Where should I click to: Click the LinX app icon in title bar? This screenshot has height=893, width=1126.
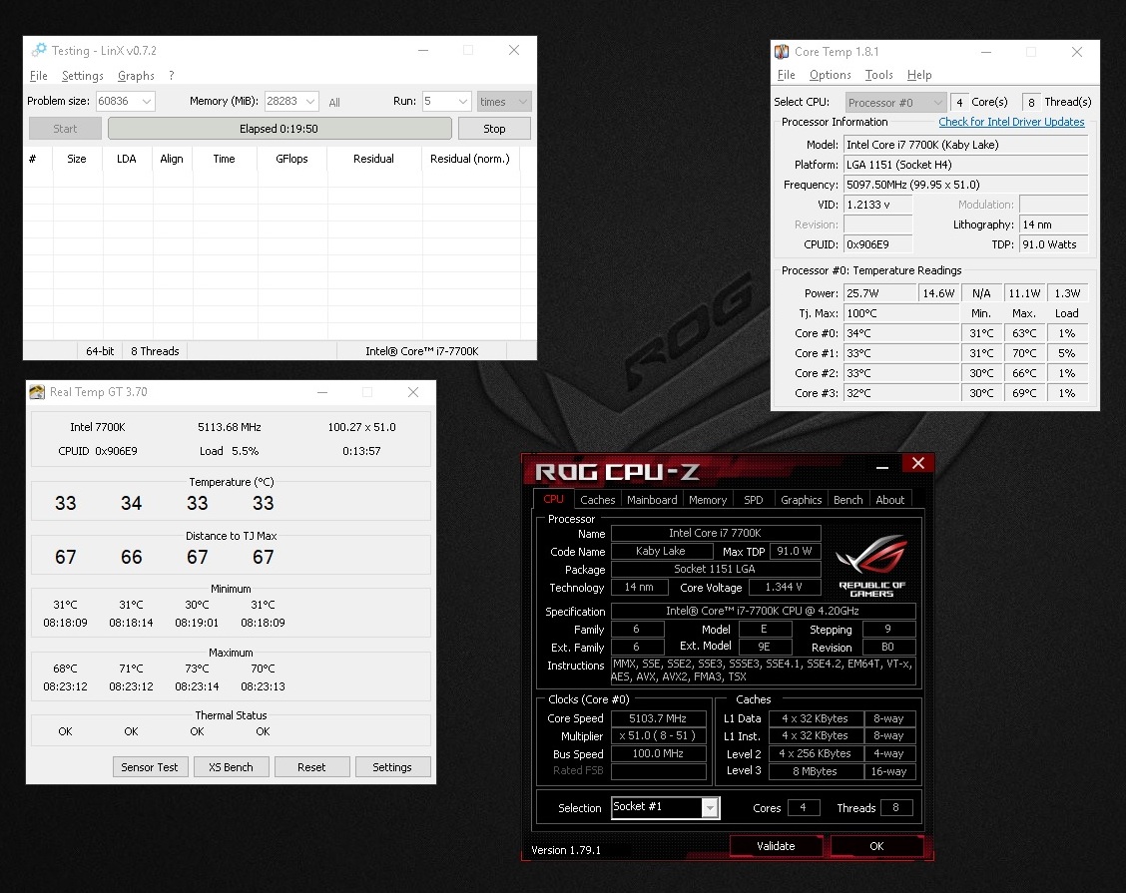coord(39,50)
